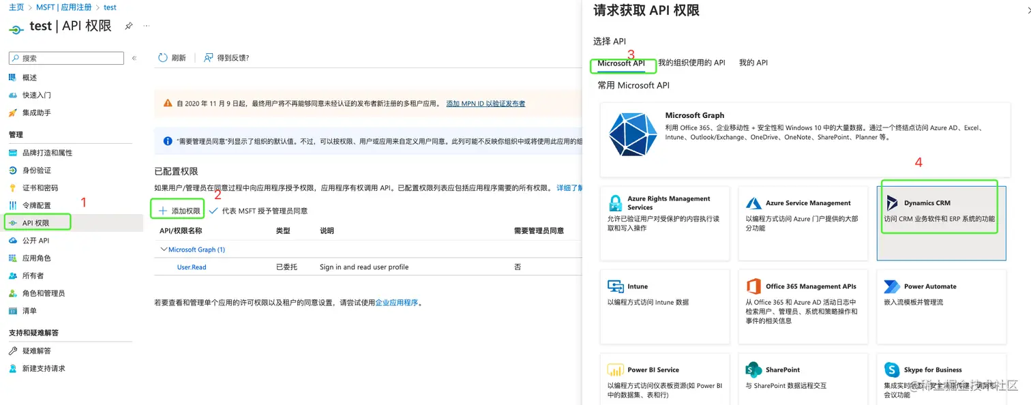Viewport: 1031px width, 405px height.
Task: Click the 类型 column header
Action: click(x=283, y=230)
